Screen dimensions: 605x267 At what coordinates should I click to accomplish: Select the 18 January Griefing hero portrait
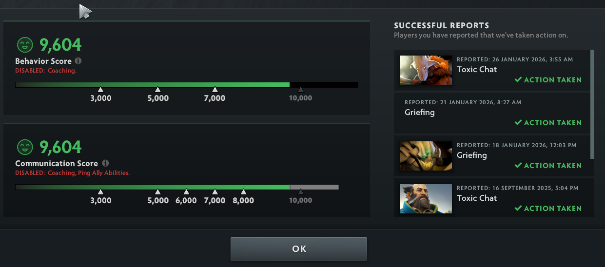[x=426, y=156]
